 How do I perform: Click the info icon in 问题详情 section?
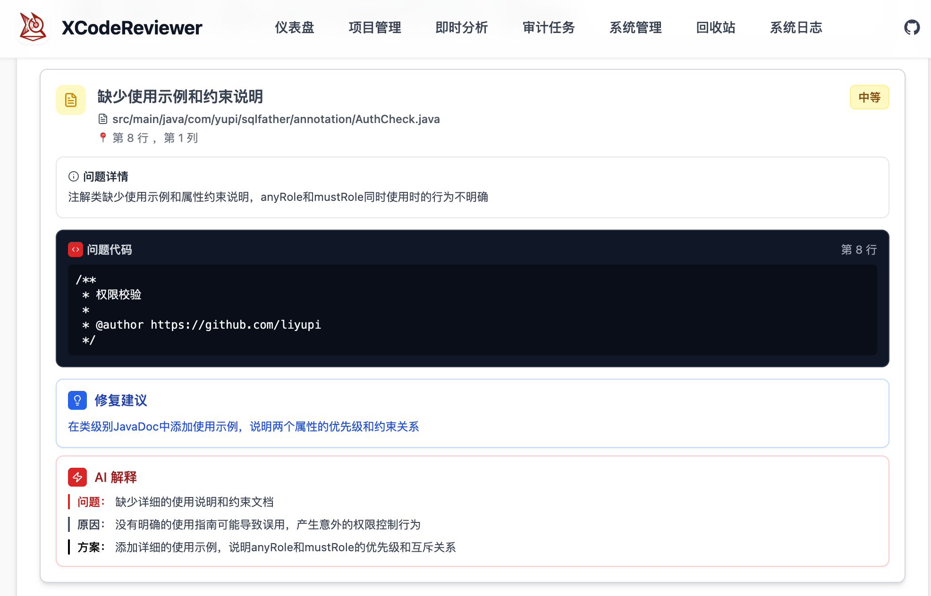click(x=72, y=176)
